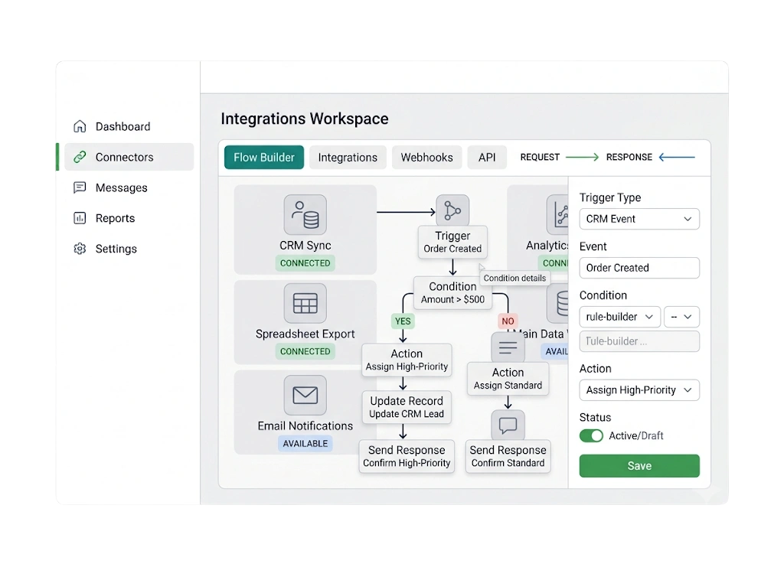Screen dimensions: 784x567
Task: Click the CONNECTED badge under CRM Sync
Action: tap(305, 263)
